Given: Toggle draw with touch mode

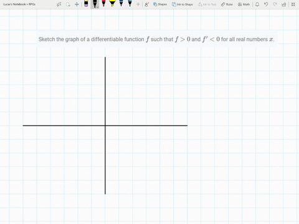Looking at the screenshot, I should tap(147, 4).
